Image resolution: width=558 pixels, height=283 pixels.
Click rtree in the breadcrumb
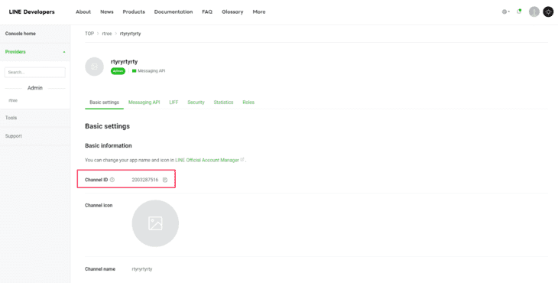pos(107,34)
